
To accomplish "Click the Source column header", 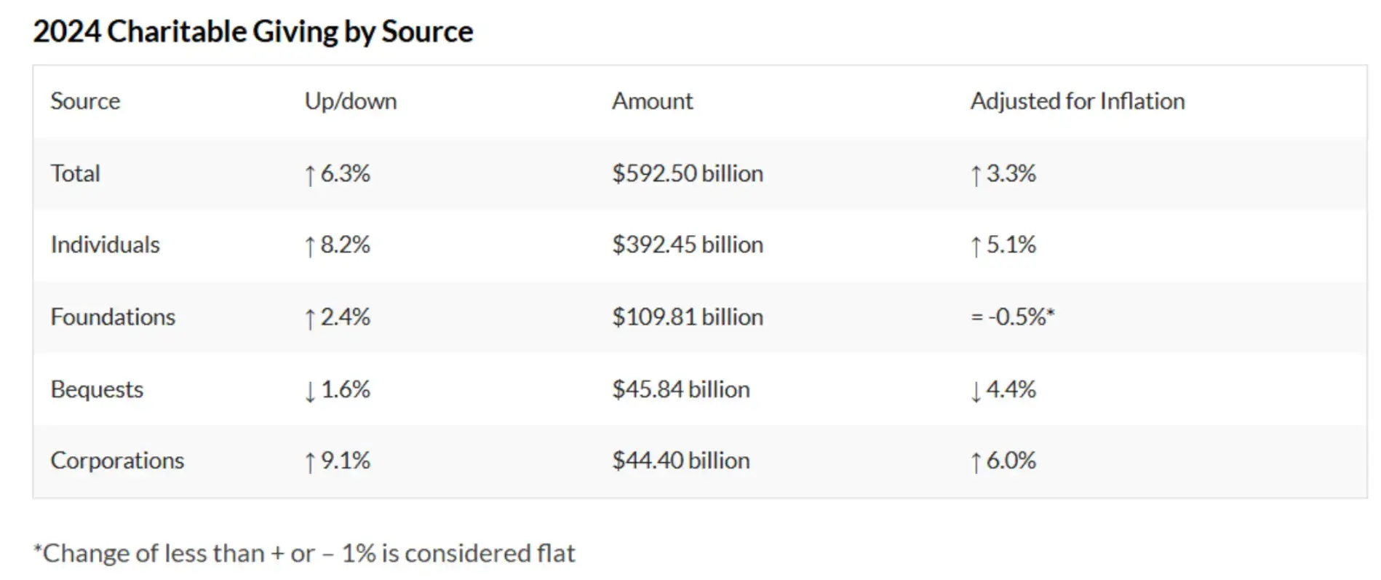I will click(x=85, y=101).
